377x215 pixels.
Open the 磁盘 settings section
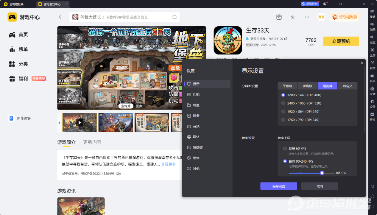click(x=207, y=116)
